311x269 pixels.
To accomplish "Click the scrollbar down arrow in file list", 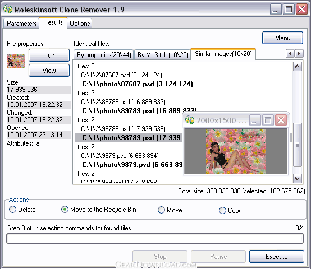I will [298, 178].
